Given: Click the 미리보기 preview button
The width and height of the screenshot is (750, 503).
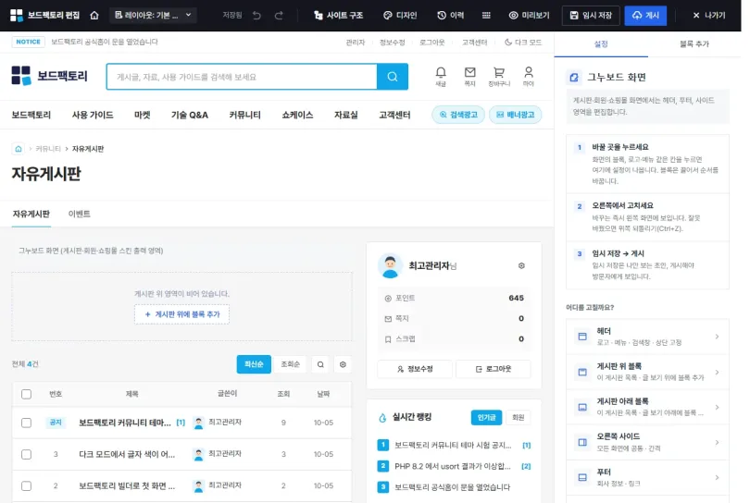Looking at the screenshot, I should pyautogui.click(x=529, y=16).
